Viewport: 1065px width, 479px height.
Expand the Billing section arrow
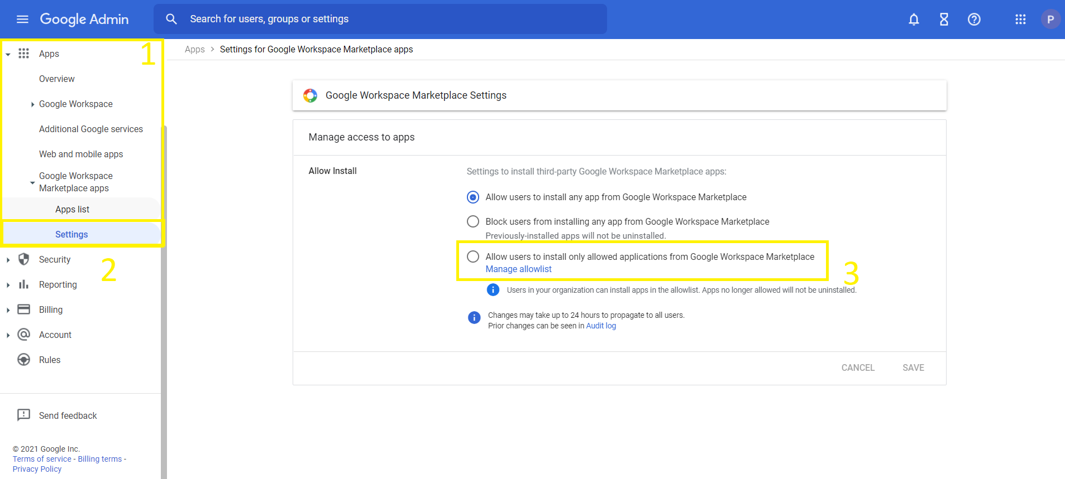tap(8, 310)
